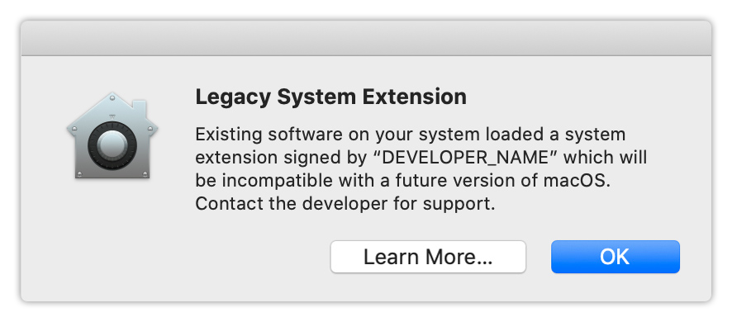Click the sentence Contact the developer for support
This screenshot has width=732, height=322.
click(x=345, y=204)
